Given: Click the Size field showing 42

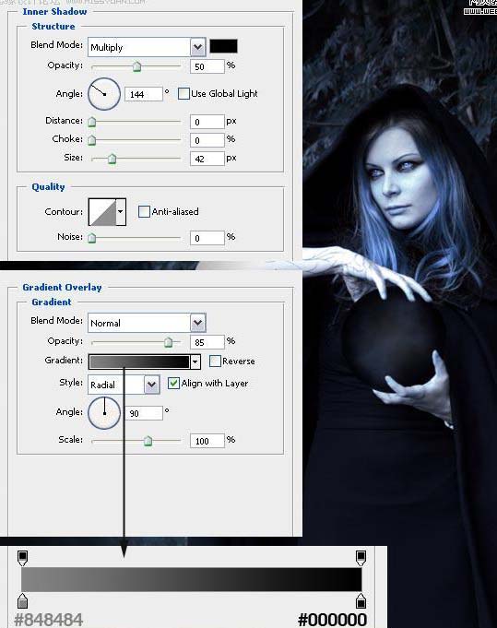Looking at the screenshot, I should (207, 159).
